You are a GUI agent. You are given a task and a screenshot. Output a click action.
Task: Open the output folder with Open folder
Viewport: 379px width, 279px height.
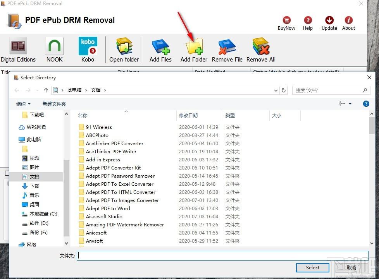[x=124, y=50]
